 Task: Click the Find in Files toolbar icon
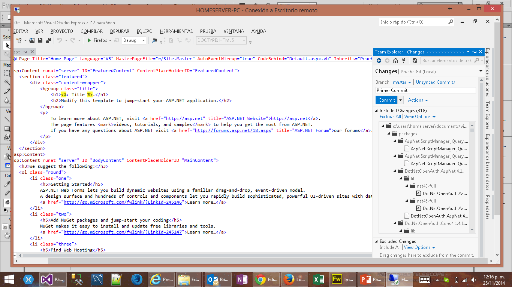[x=154, y=40]
